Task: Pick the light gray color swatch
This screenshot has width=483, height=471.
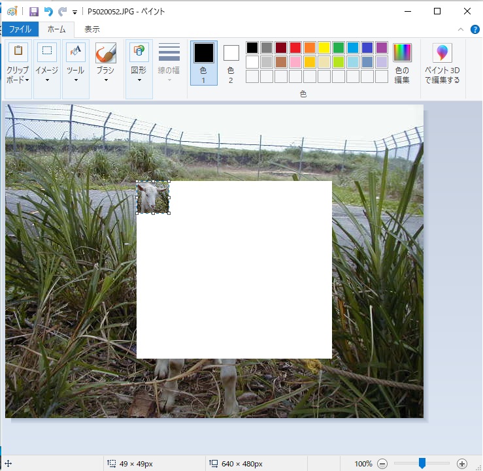Action: (x=267, y=62)
